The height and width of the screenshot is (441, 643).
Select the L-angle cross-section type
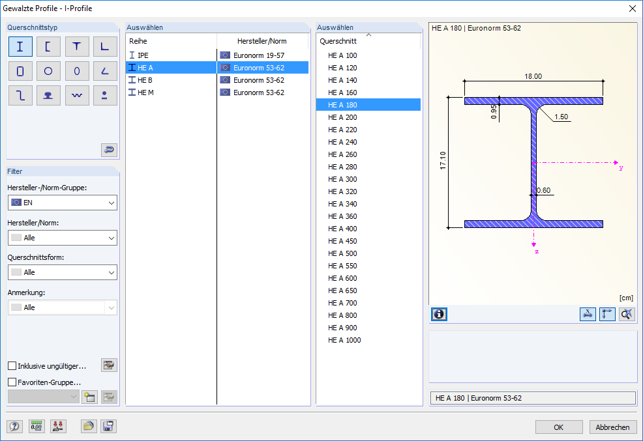[x=105, y=47]
